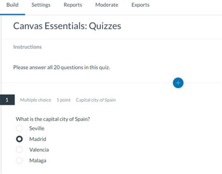
Task: Click the 1 point label
Action: 64,100
